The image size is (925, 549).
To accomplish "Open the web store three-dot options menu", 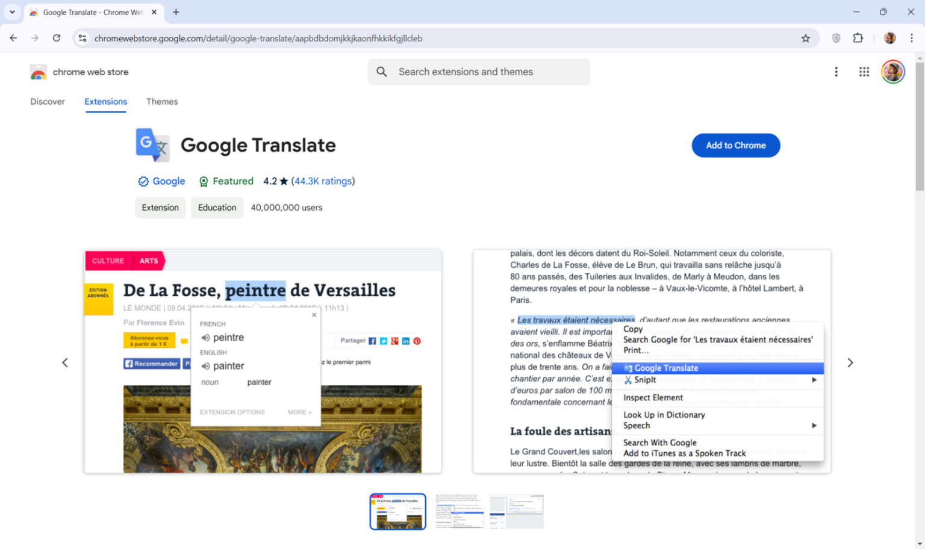I will (x=836, y=72).
